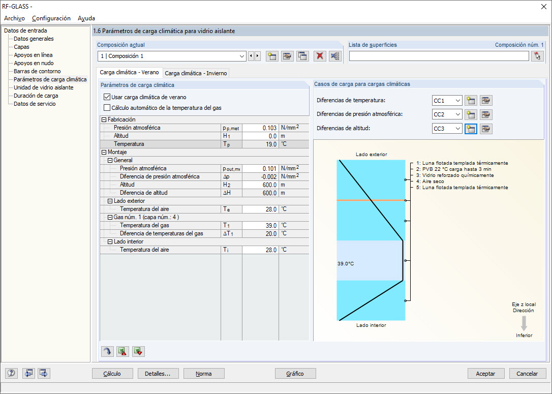Pick surfaces graphically icon

point(537,56)
